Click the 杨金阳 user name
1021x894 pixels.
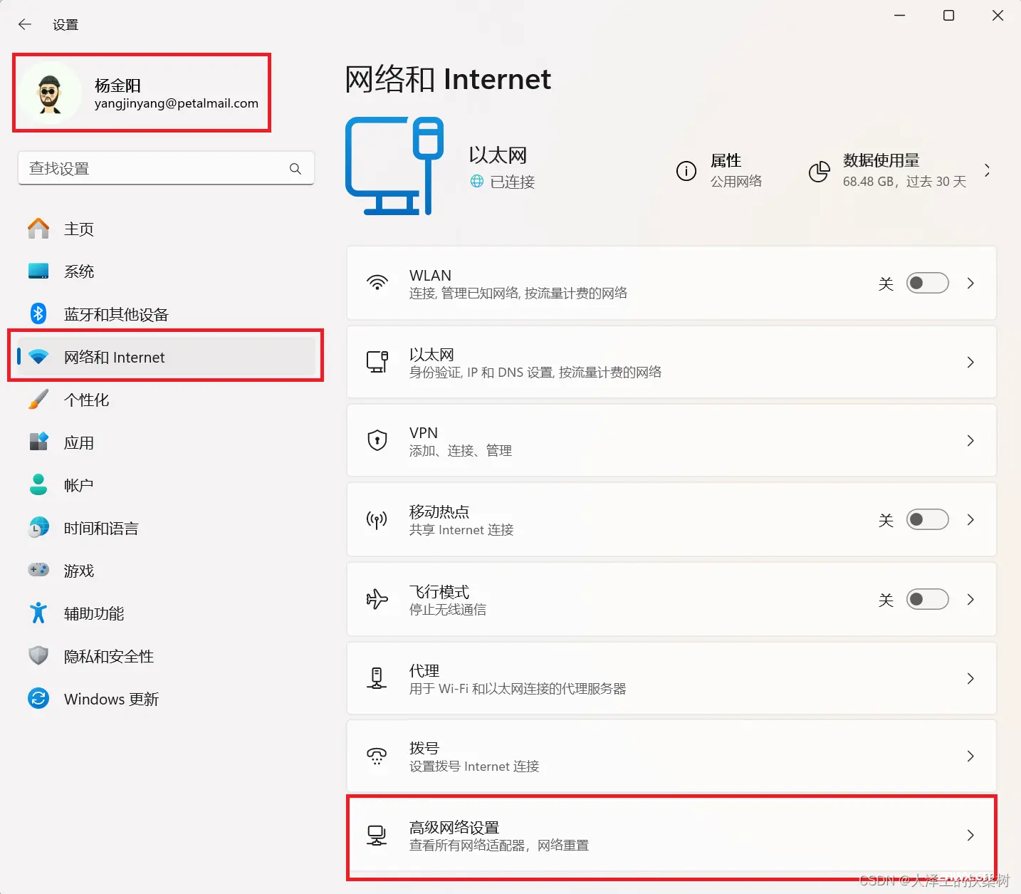point(118,85)
